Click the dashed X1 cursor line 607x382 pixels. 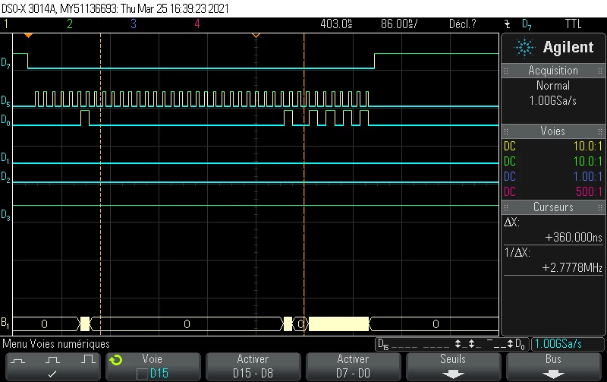(x=101, y=184)
